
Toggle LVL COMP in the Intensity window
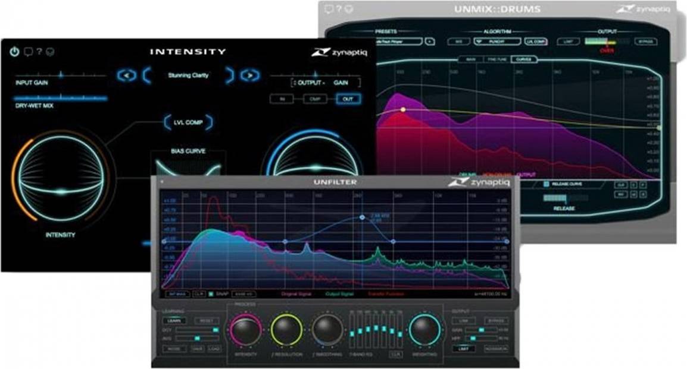click(x=188, y=122)
